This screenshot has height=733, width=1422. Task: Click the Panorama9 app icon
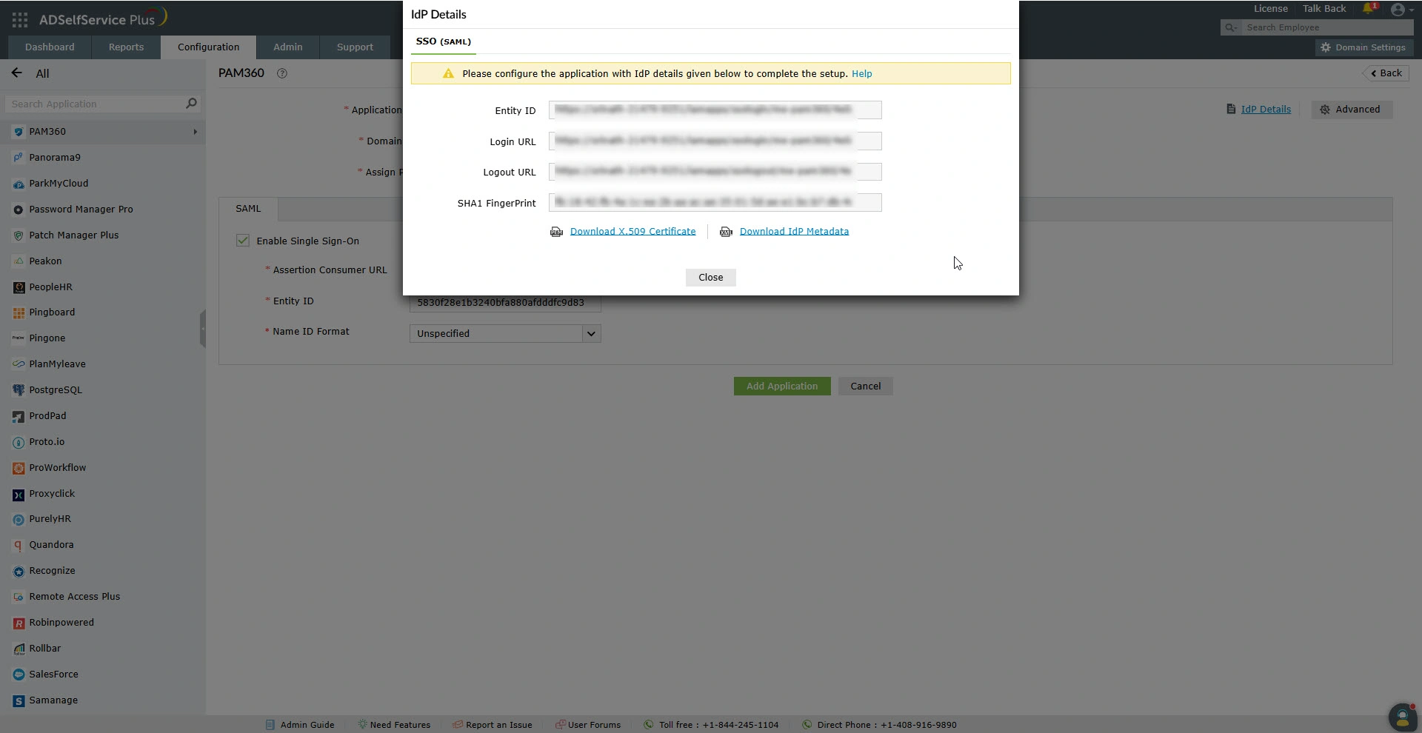(x=19, y=158)
